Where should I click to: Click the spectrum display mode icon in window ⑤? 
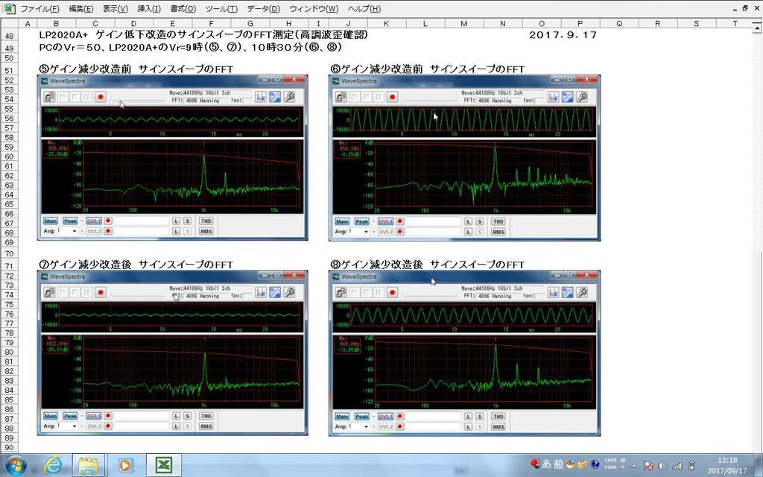tap(275, 97)
